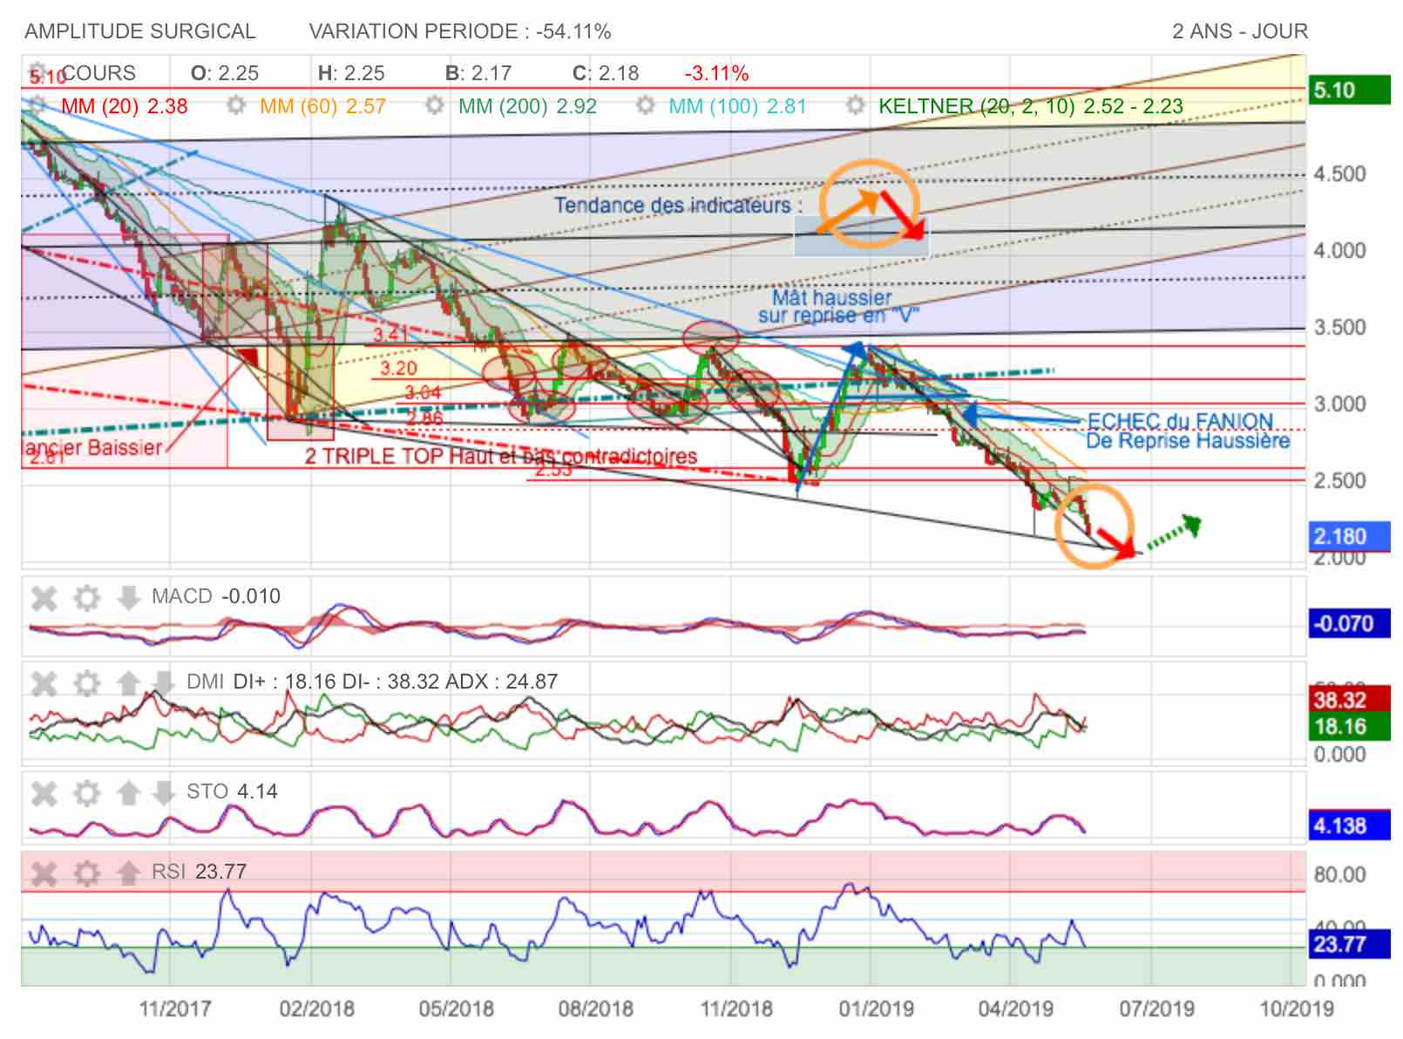Open the COURS settings gear
This screenshot has height=1039, width=1403.
pos(37,71)
